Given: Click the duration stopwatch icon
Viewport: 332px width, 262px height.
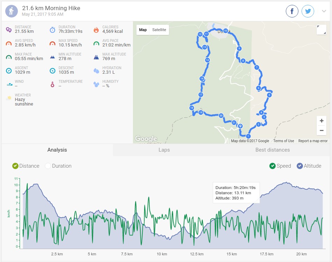Looking at the screenshot, I should coord(52,30).
